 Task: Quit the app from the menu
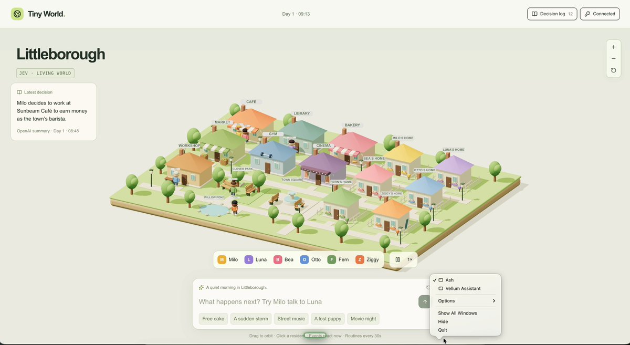click(x=466, y=330)
